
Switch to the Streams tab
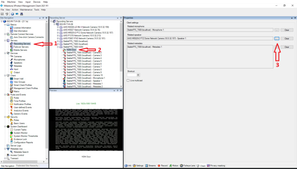point(151,166)
